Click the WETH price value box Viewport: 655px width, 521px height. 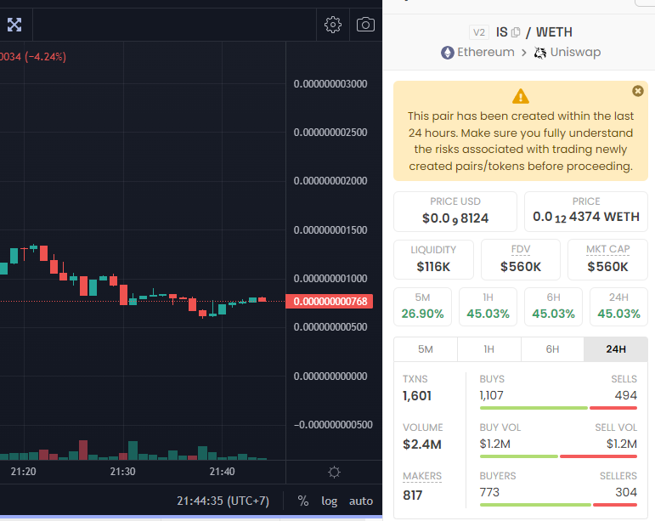pyautogui.click(x=586, y=212)
